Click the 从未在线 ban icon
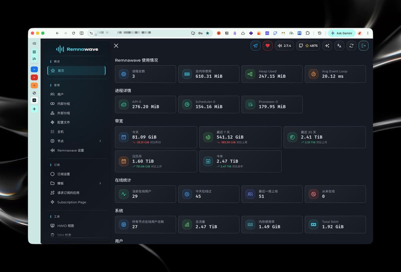The width and height of the screenshot is (401, 272). tap(313, 194)
